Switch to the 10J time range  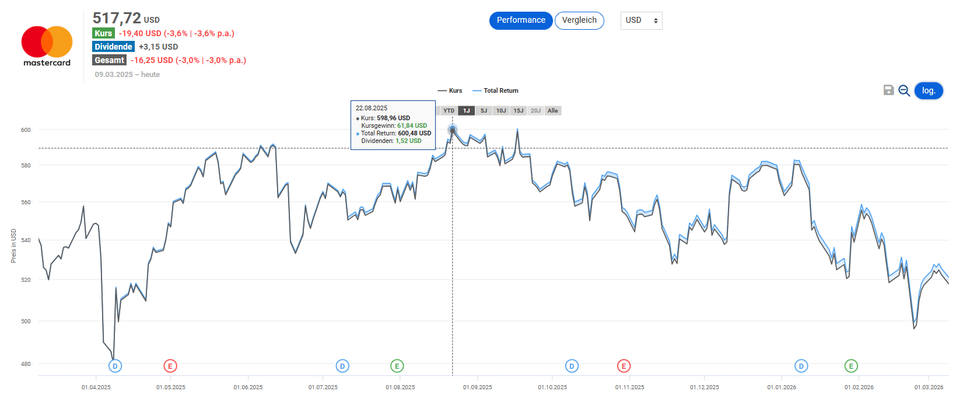coord(501,110)
